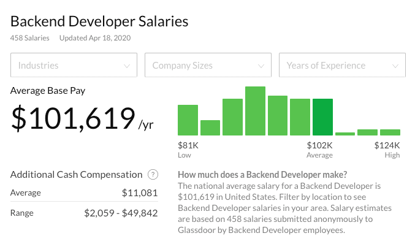The height and width of the screenshot is (244, 415).
Task: Click the first histogram bar above $81K
Action: (x=188, y=120)
